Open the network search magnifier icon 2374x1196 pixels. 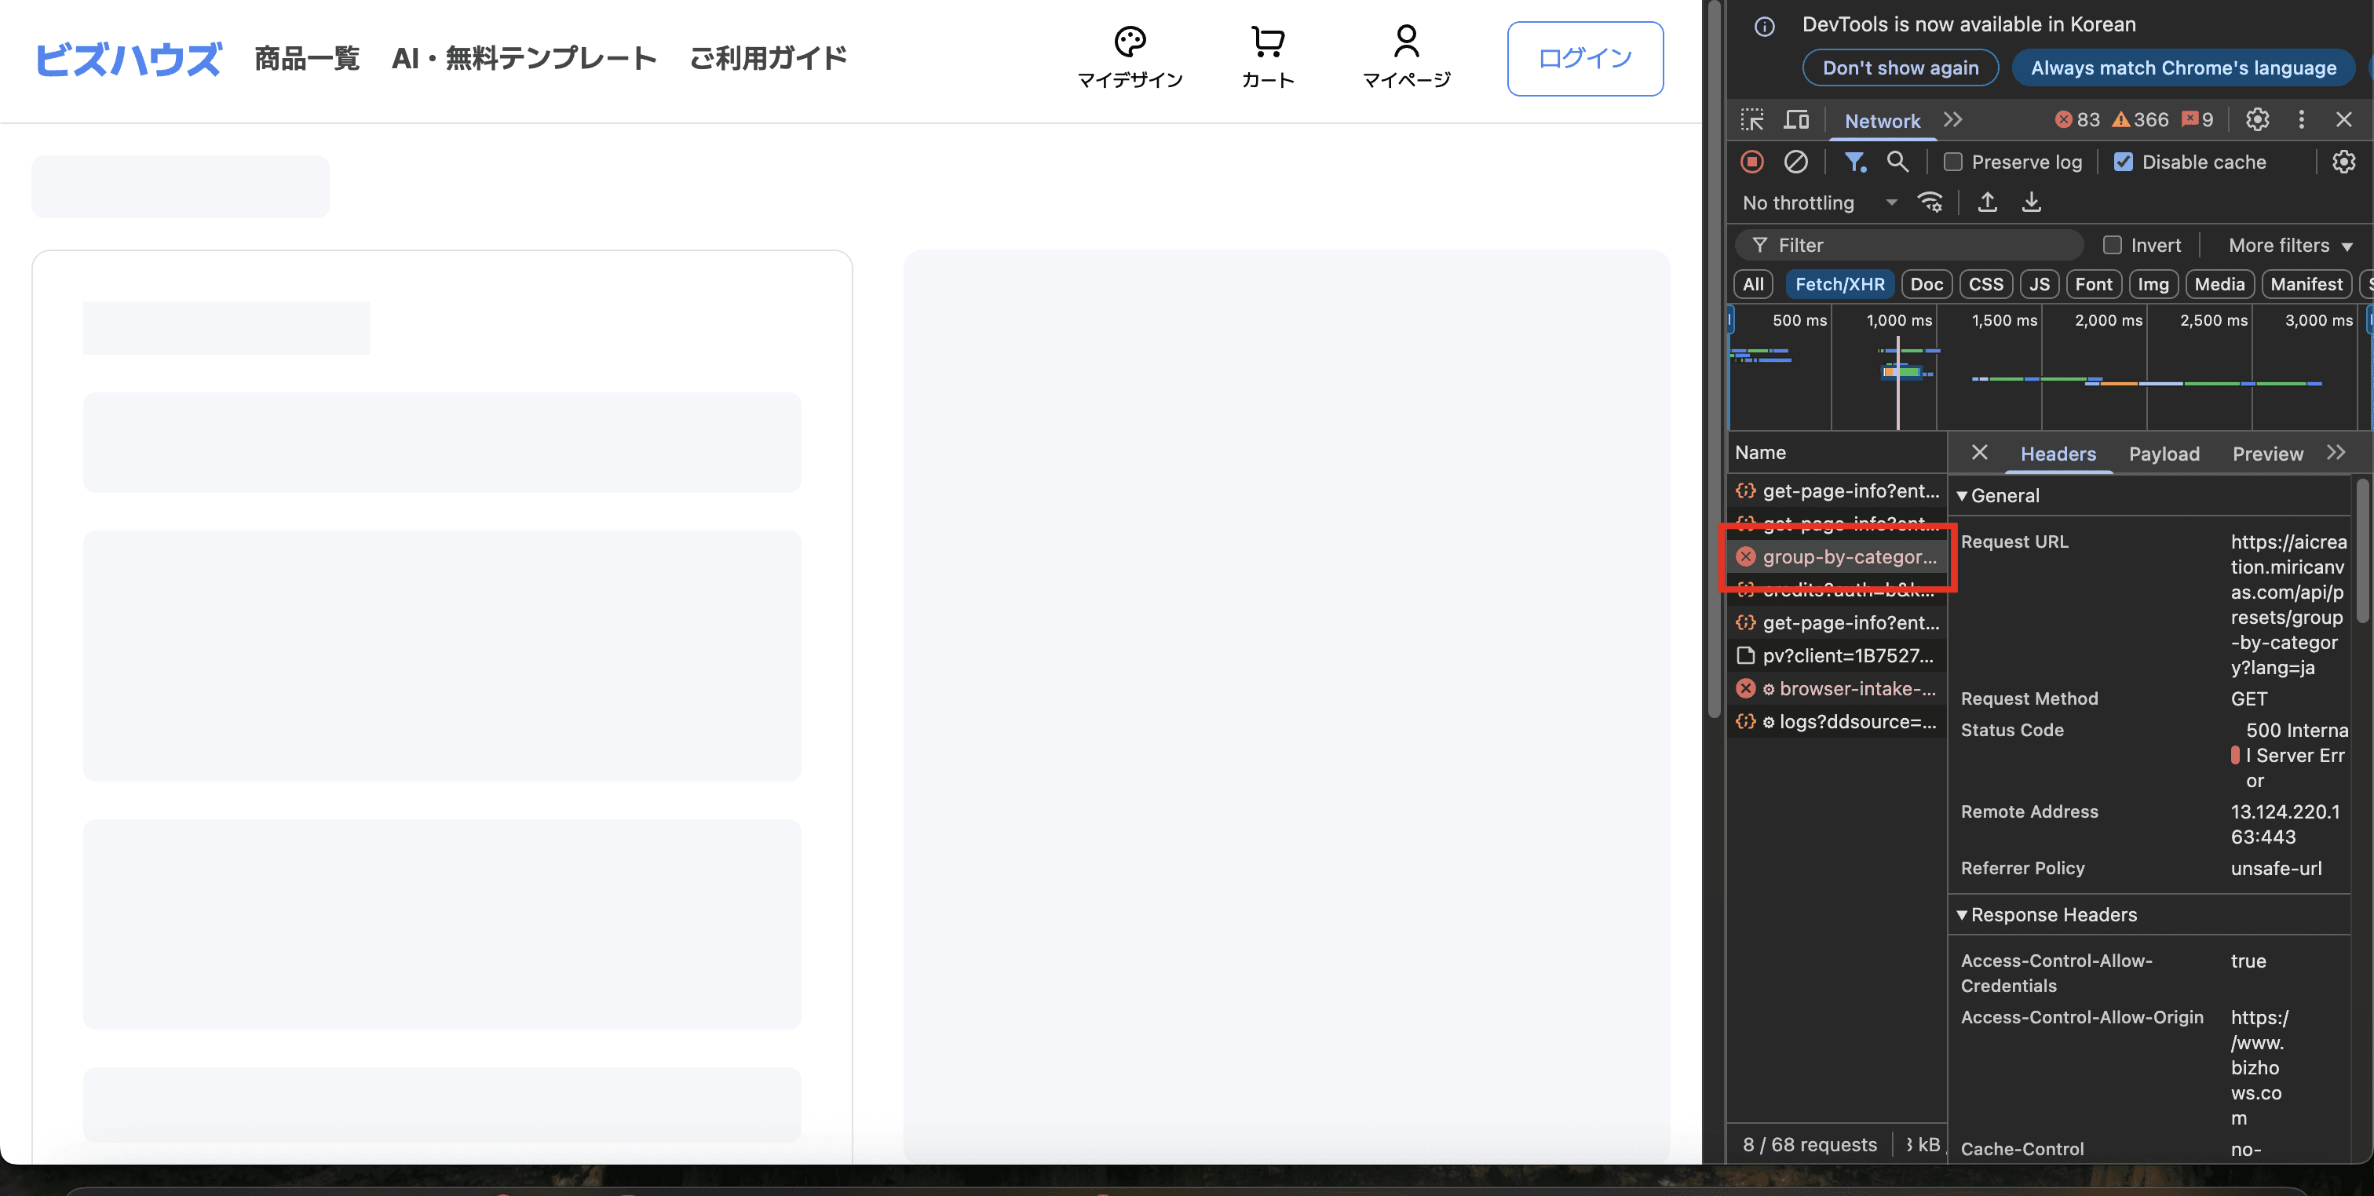[x=1897, y=162]
